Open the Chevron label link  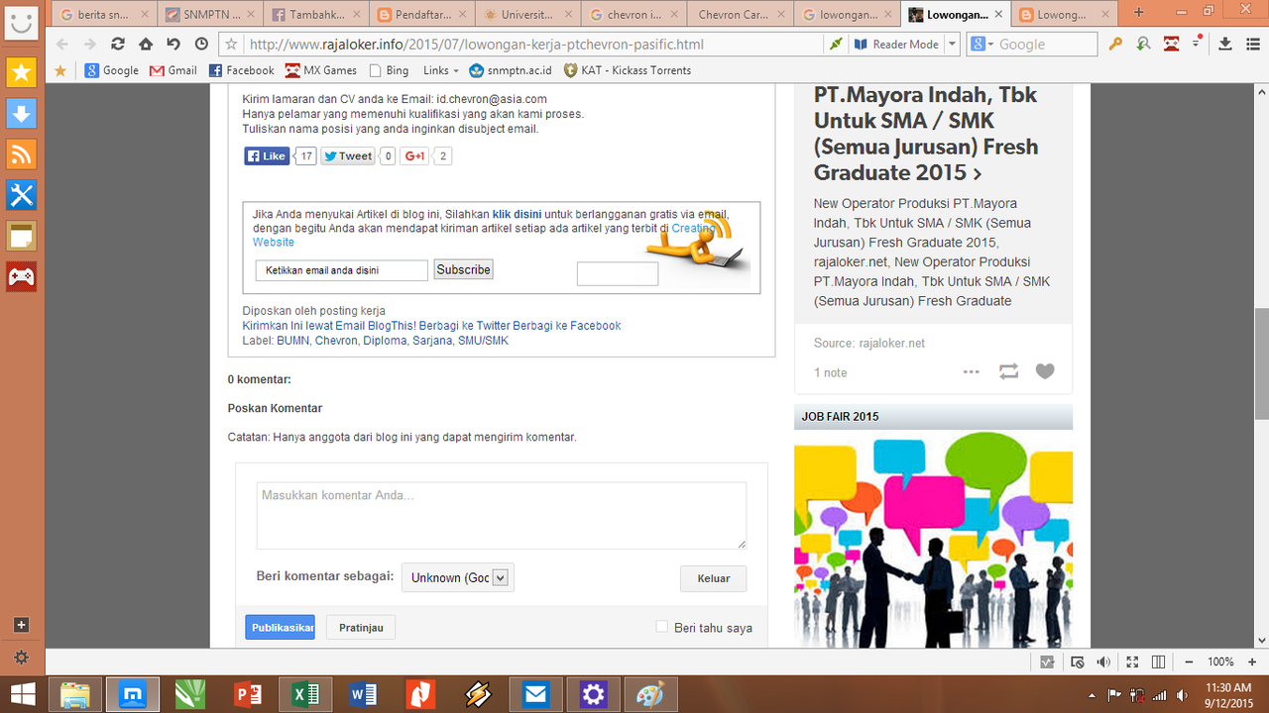[x=336, y=341]
